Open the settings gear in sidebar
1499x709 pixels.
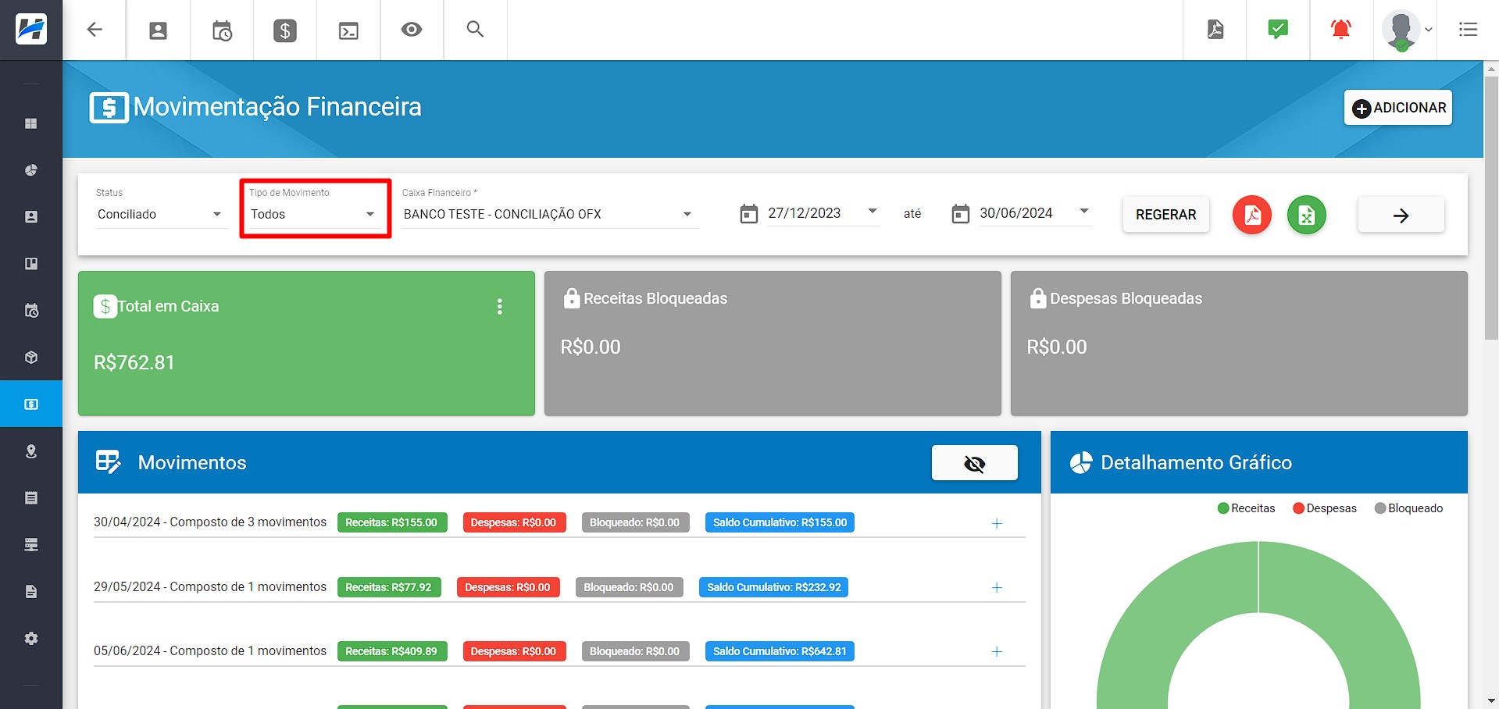pos(31,639)
